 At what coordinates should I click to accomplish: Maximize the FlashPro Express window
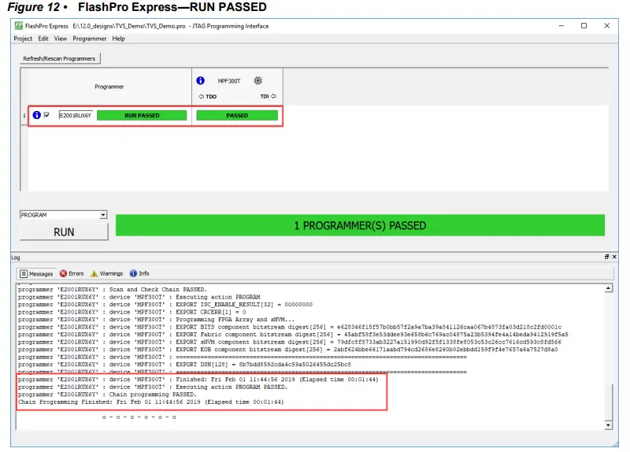(x=584, y=26)
